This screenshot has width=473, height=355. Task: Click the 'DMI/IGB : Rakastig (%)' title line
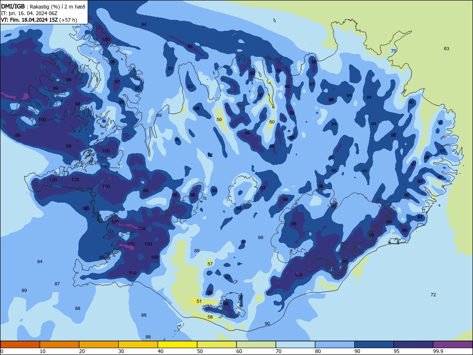click(x=43, y=6)
